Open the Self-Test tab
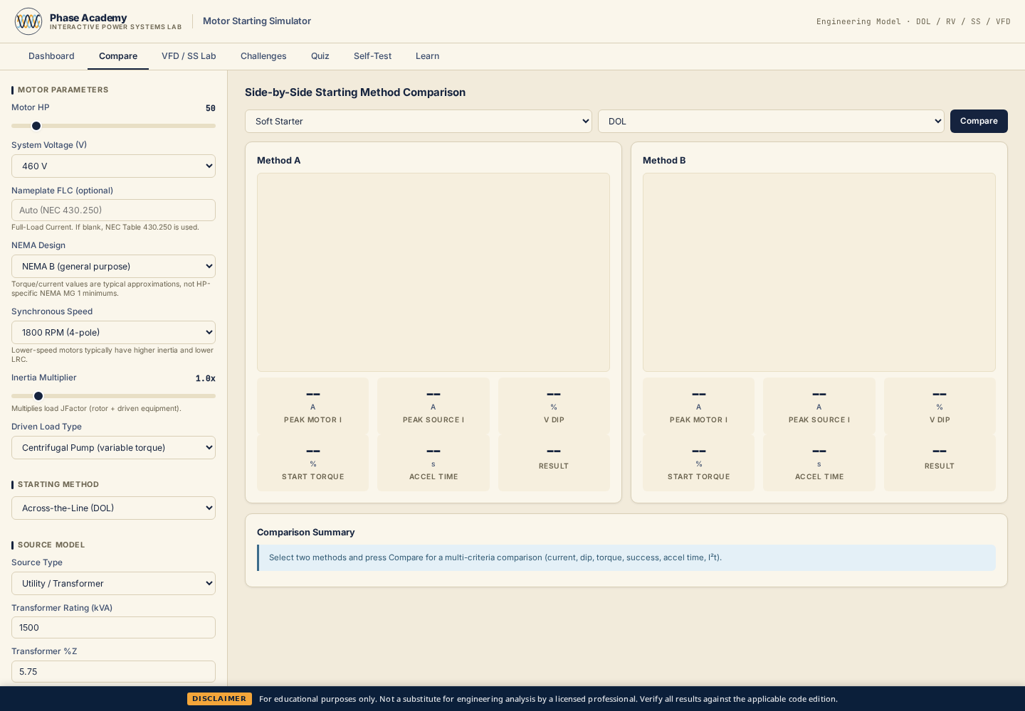Image resolution: width=1025 pixels, height=711 pixels. [x=372, y=56]
